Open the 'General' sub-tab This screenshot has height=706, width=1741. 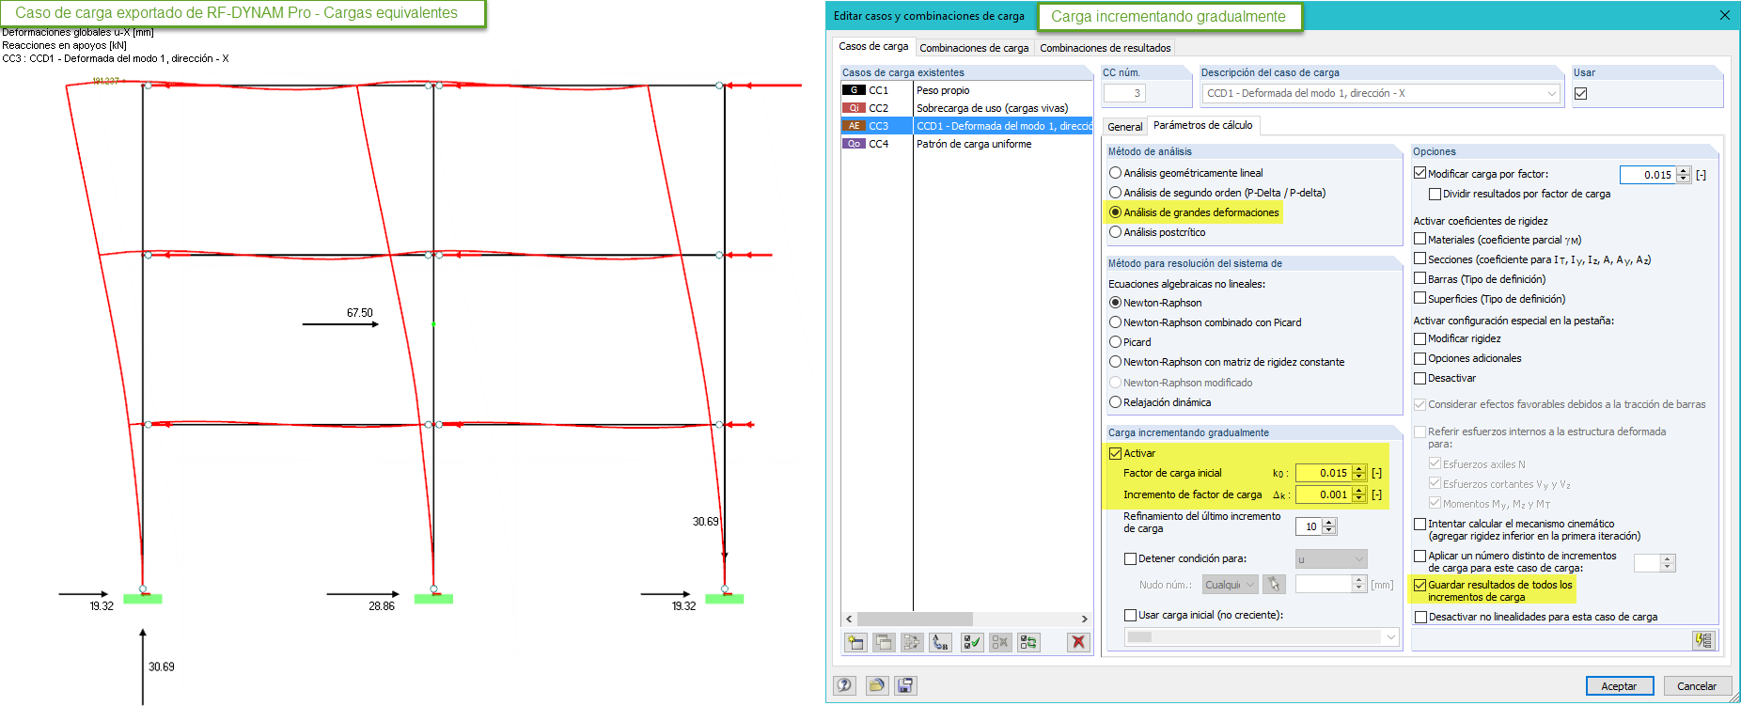pyautogui.click(x=1125, y=127)
